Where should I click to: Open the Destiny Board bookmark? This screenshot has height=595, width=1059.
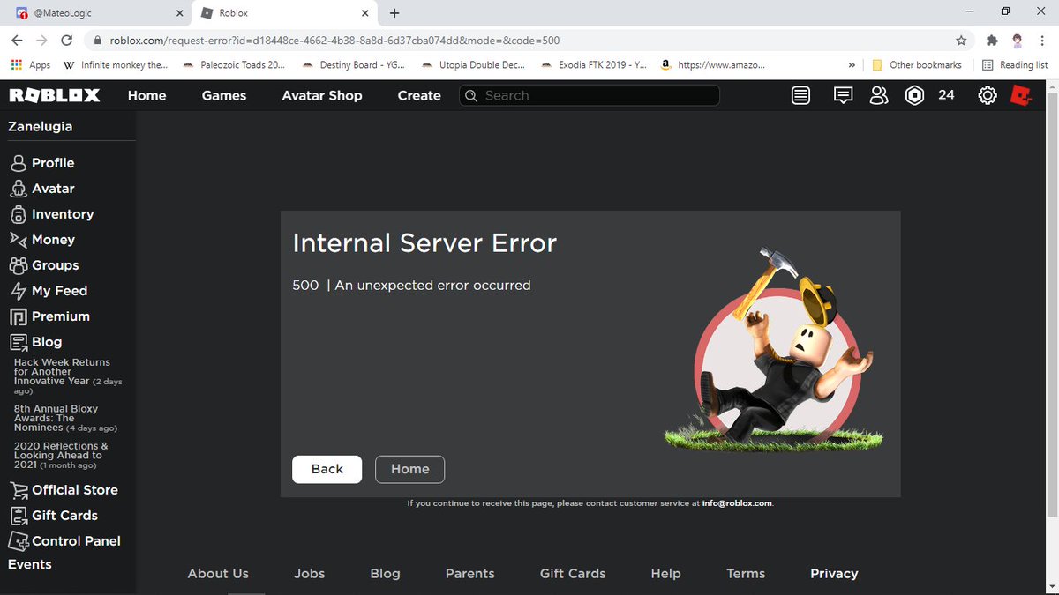pos(353,65)
